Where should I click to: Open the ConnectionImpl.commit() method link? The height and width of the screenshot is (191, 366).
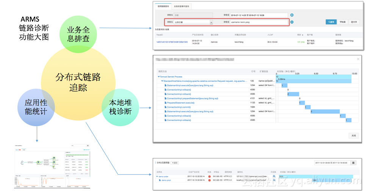[178, 107]
